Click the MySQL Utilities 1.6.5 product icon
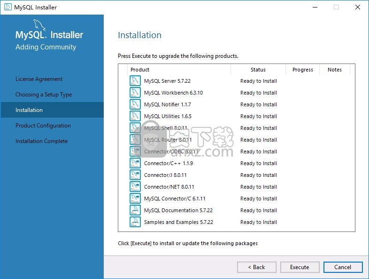 (x=135, y=116)
